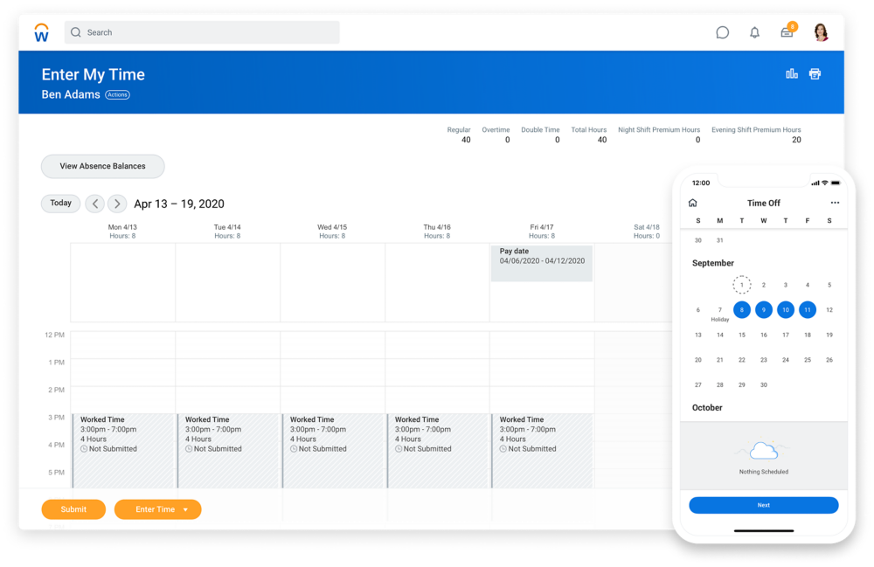The image size is (874, 567).
Task: Click the print icon in header
Action: pyautogui.click(x=815, y=74)
